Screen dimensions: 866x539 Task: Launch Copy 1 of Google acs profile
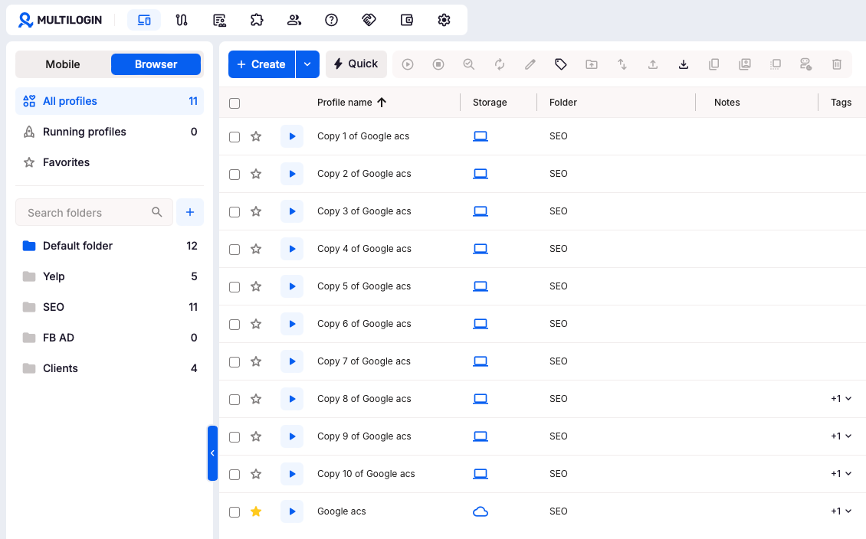tap(292, 136)
